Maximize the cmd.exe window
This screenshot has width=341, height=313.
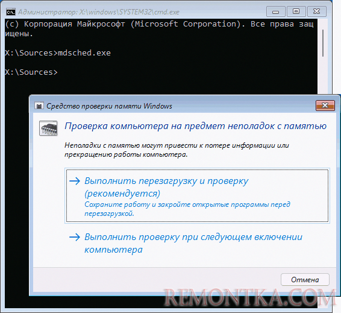[x=296, y=11]
